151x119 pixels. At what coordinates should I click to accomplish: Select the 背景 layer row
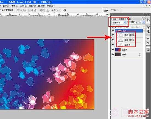click(129, 54)
